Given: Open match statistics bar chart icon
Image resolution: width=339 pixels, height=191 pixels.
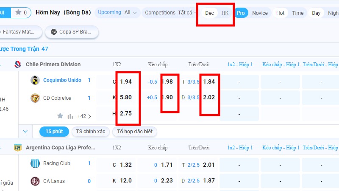Looking at the screenshot, I should click(x=70, y=116).
